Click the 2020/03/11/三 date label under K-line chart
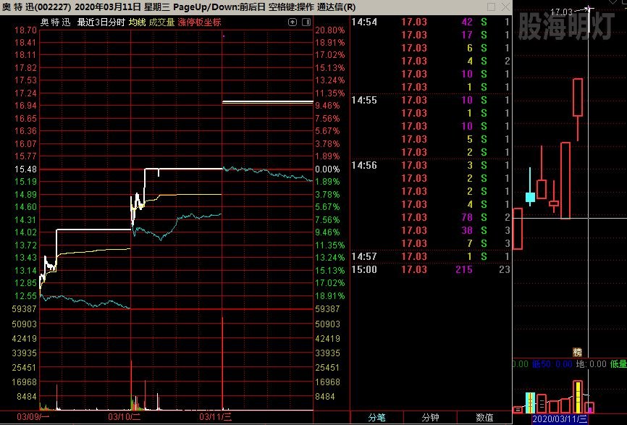This screenshot has height=425, width=627. click(x=560, y=419)
